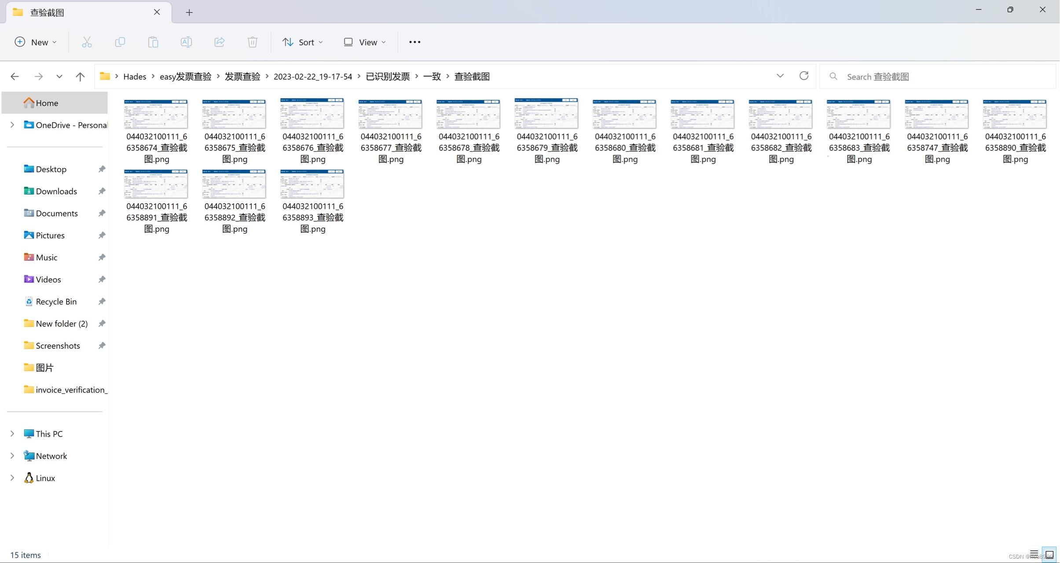The height and width of the screenshot is (563, 1060).
Task: Go forward with the right arrow
Action: click(39, 77)
